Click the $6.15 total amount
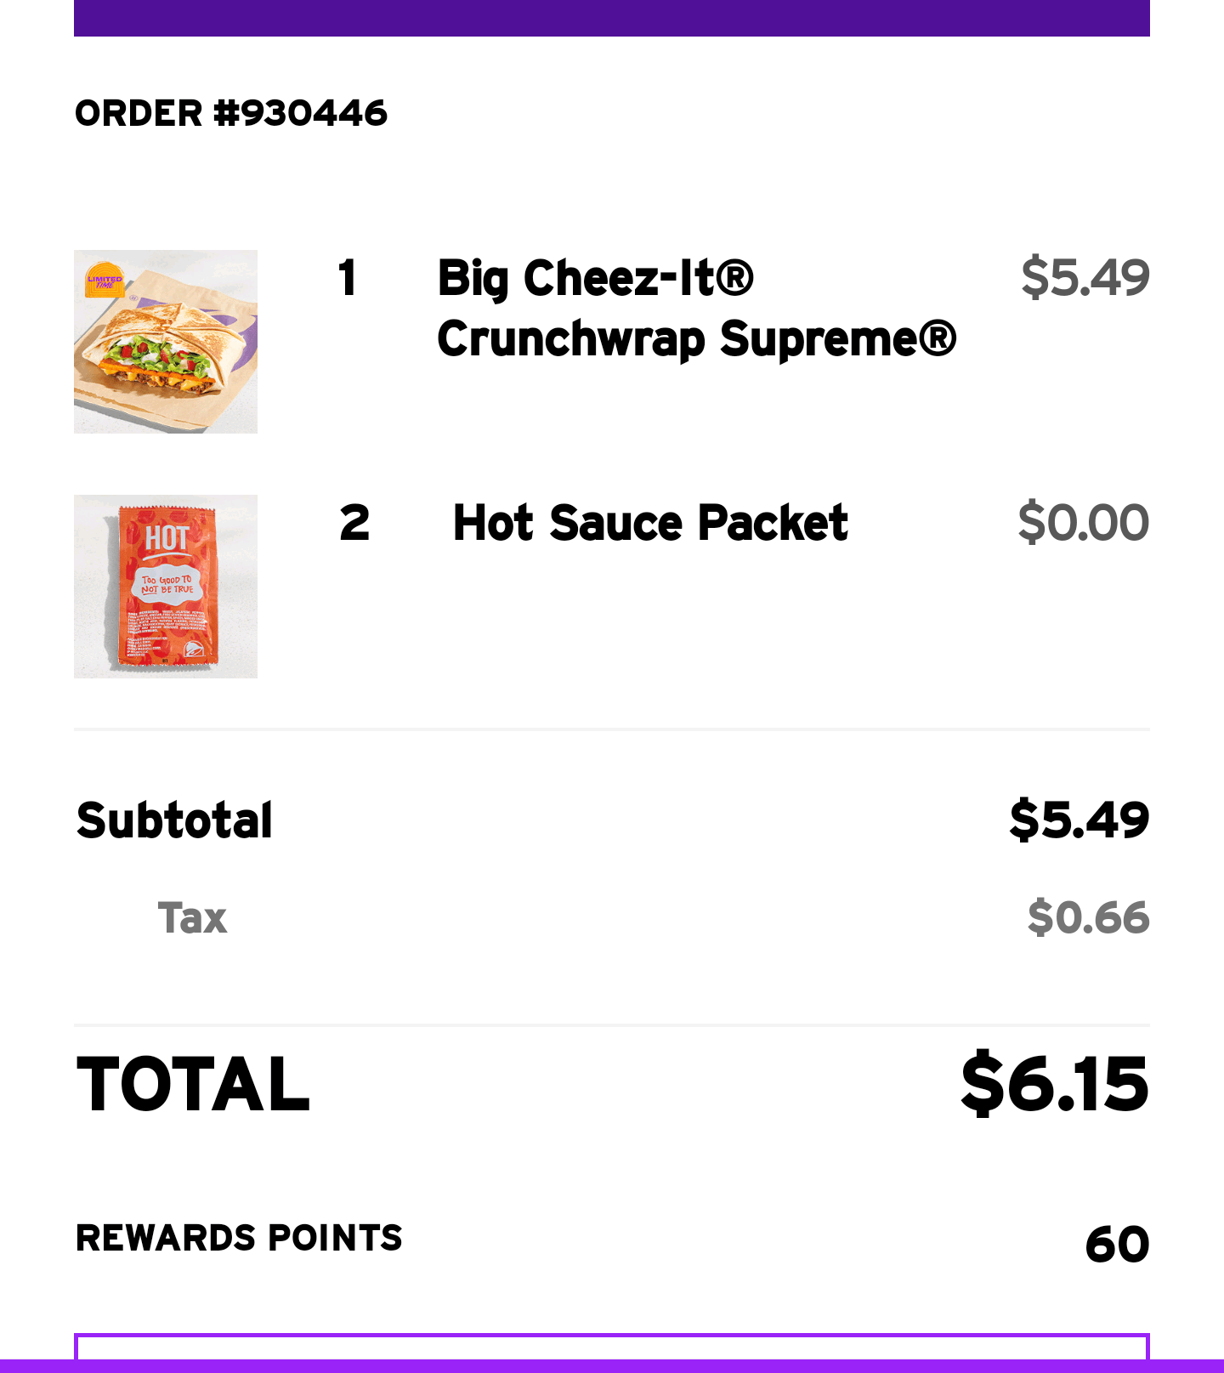1224x1373 pixels. (1054, 1084)
